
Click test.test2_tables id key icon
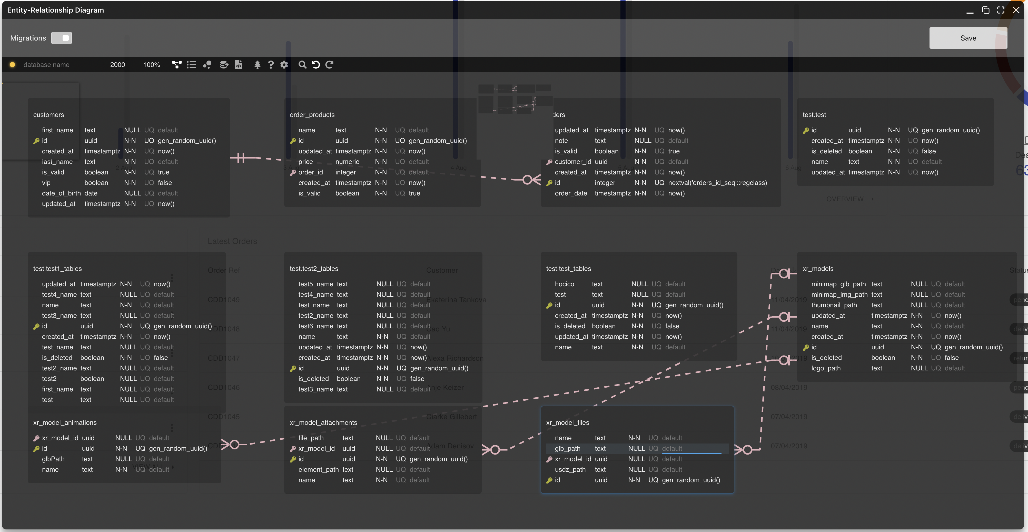(x=293, y=368)
